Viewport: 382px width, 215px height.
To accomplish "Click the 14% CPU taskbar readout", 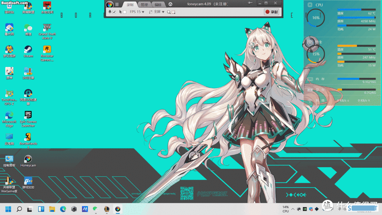I will click(285, 209).
